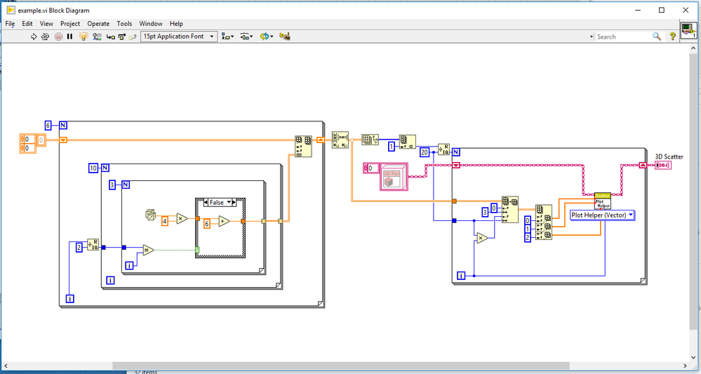Select the Scatter Plot Helper node
The height and width of the screenshot is (374, 701).
[602, 201]
